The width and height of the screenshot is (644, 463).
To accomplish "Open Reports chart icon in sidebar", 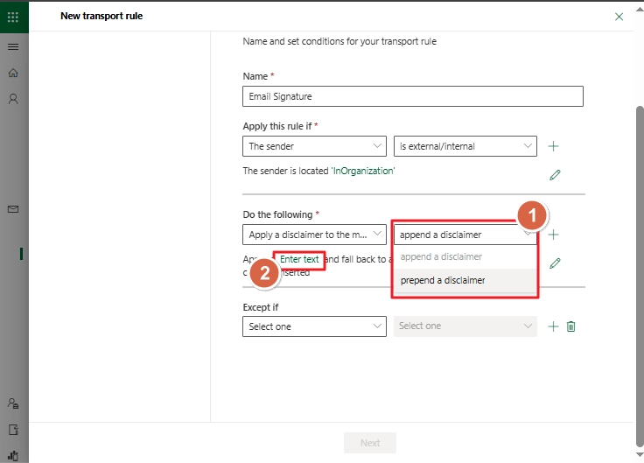I will (13, 456).
